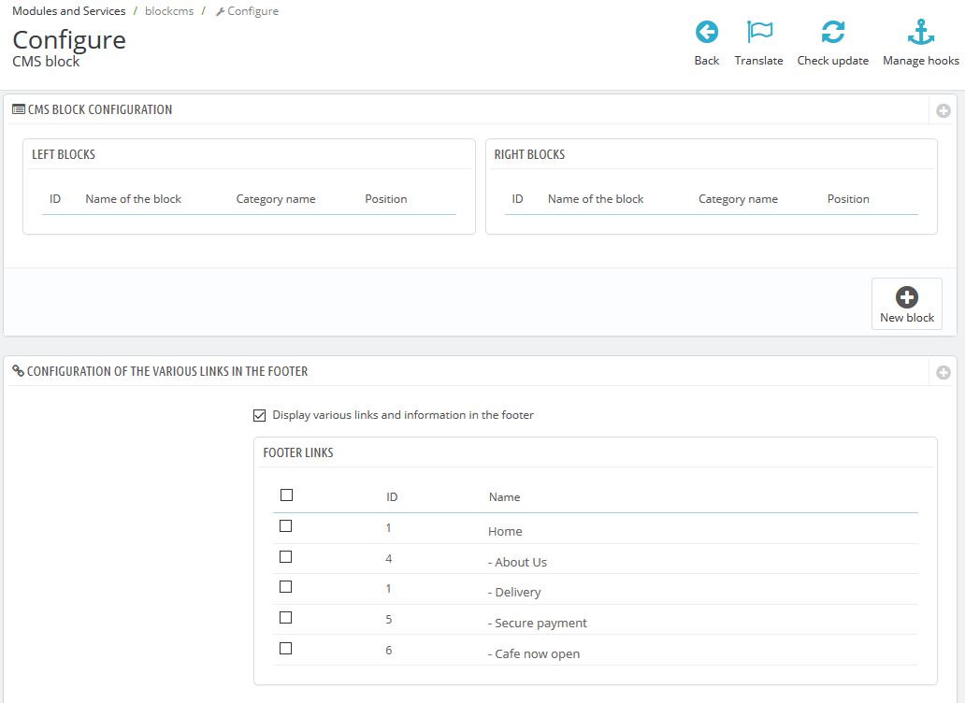Click the Configure breadcrumb text

[x=253, y=11]
